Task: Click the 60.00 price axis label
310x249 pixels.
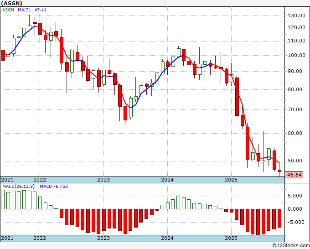Action: point(295,133)
